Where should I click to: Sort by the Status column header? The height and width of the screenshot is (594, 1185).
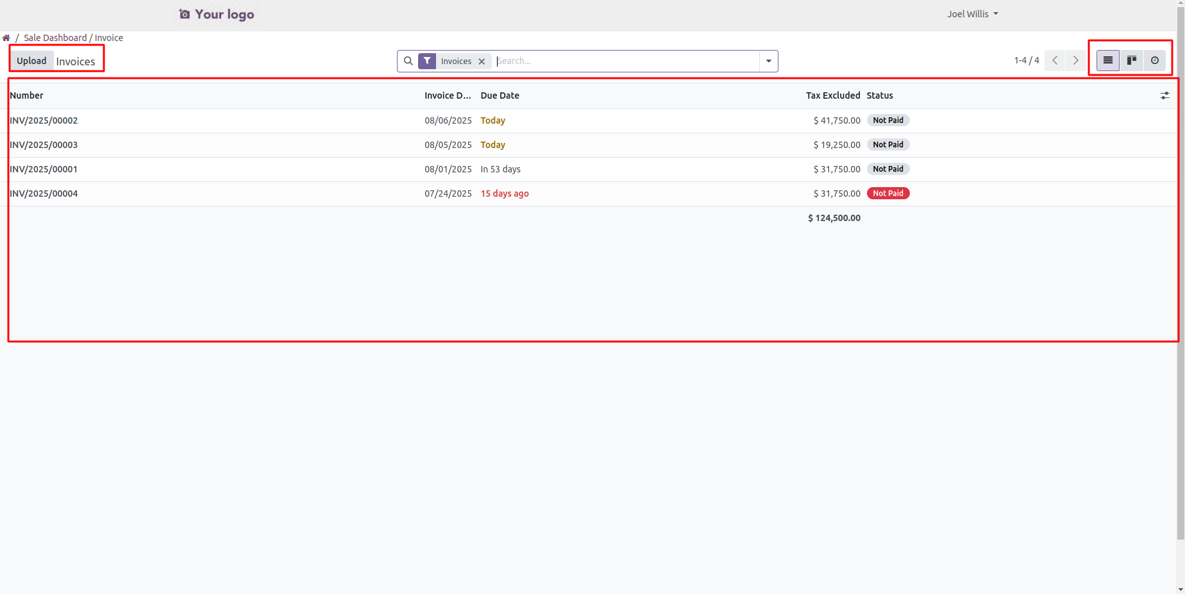880,95
